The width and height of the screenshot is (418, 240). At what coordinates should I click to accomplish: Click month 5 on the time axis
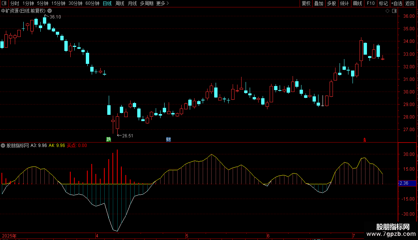click(x=187, y=236)
